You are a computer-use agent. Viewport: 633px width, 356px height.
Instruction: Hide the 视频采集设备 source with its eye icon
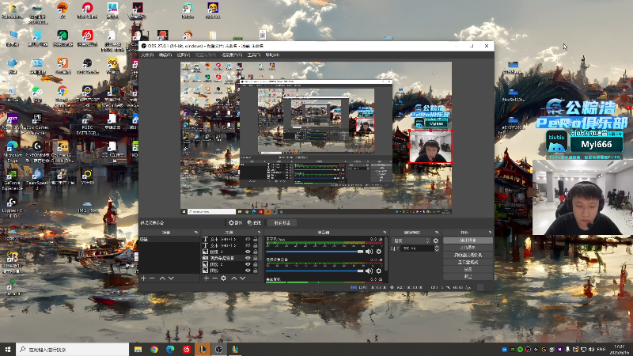pos(248,258)
